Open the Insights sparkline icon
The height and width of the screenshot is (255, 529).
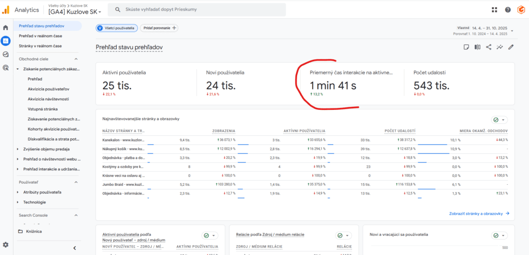[x=500, y=47]
